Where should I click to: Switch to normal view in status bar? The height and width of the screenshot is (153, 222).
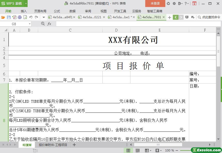(x=128, y=150)
